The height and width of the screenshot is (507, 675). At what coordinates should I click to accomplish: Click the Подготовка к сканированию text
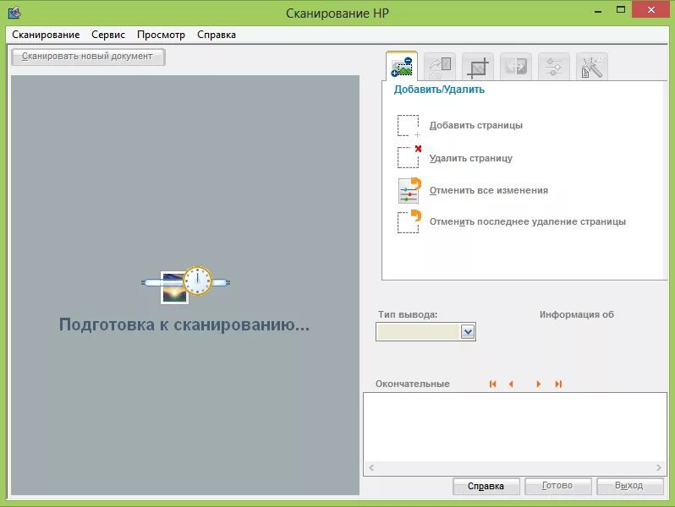point(184,324)
